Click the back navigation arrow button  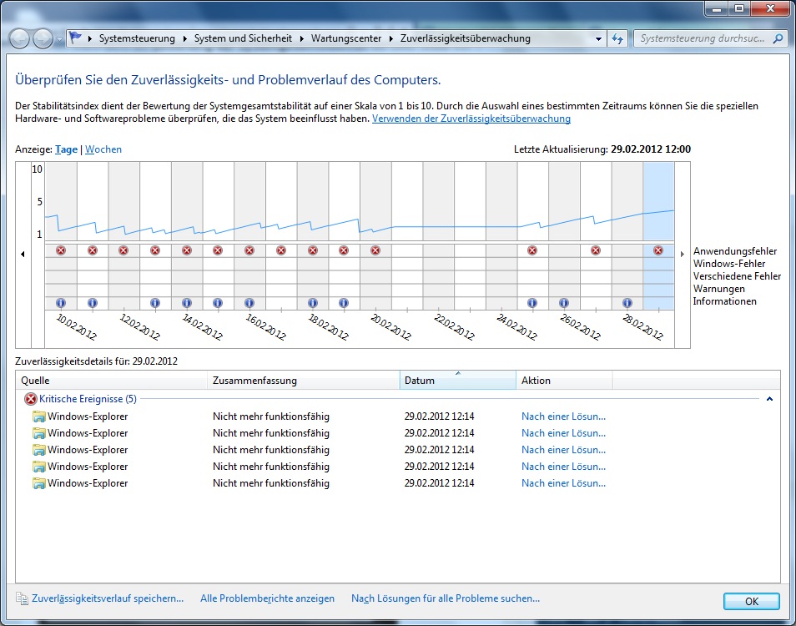point(19,38)
